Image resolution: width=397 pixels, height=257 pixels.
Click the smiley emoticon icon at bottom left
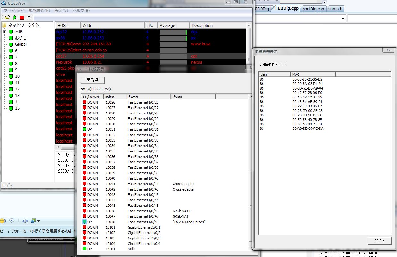click(x=3, y=221)
